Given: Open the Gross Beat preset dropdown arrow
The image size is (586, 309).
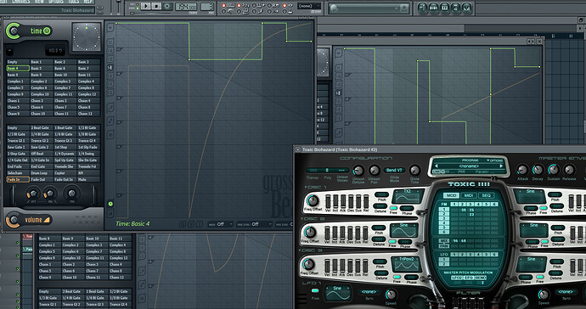Looking at the screenshot, I should tap(9, 50).
